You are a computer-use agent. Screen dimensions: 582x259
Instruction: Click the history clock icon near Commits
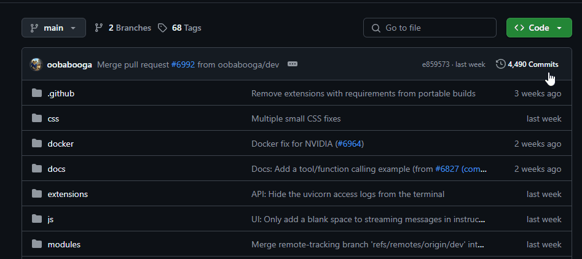point(501,64)
